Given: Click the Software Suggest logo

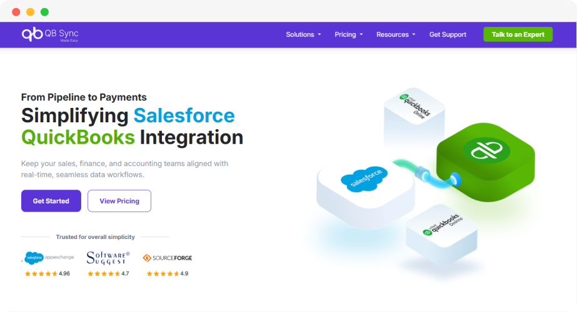Looking at the screenshot, I should (x=108, y=258).
